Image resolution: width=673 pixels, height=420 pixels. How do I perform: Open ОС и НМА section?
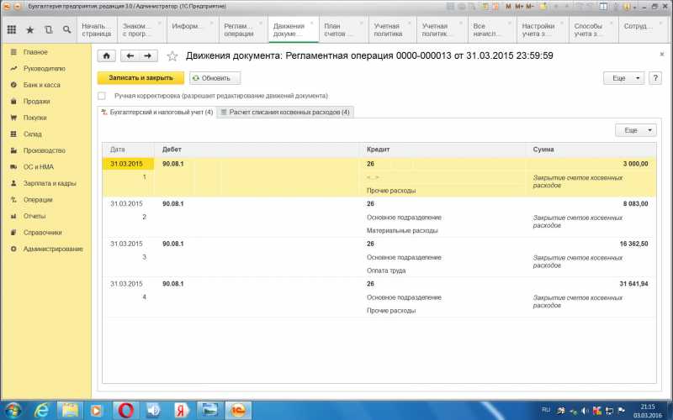38,166
